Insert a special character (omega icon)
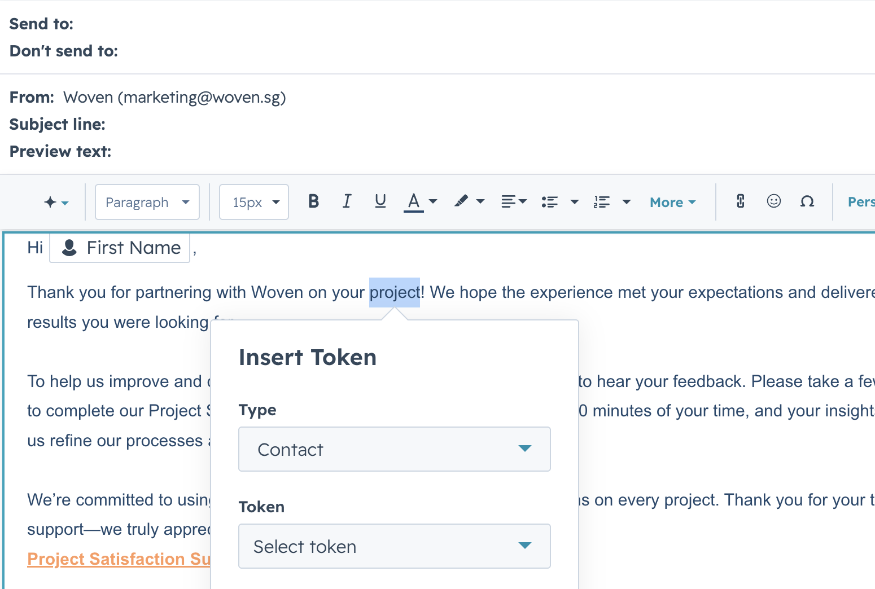This screenshot has height=589, width=875. coord(807,201)
